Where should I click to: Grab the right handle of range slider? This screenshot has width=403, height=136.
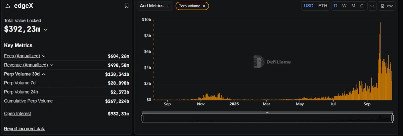pyautogui.click(x=393, y=118)
